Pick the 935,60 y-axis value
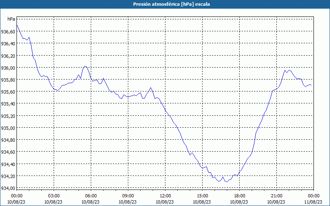This screenshot has width=330, height=206. coord(8,92)
